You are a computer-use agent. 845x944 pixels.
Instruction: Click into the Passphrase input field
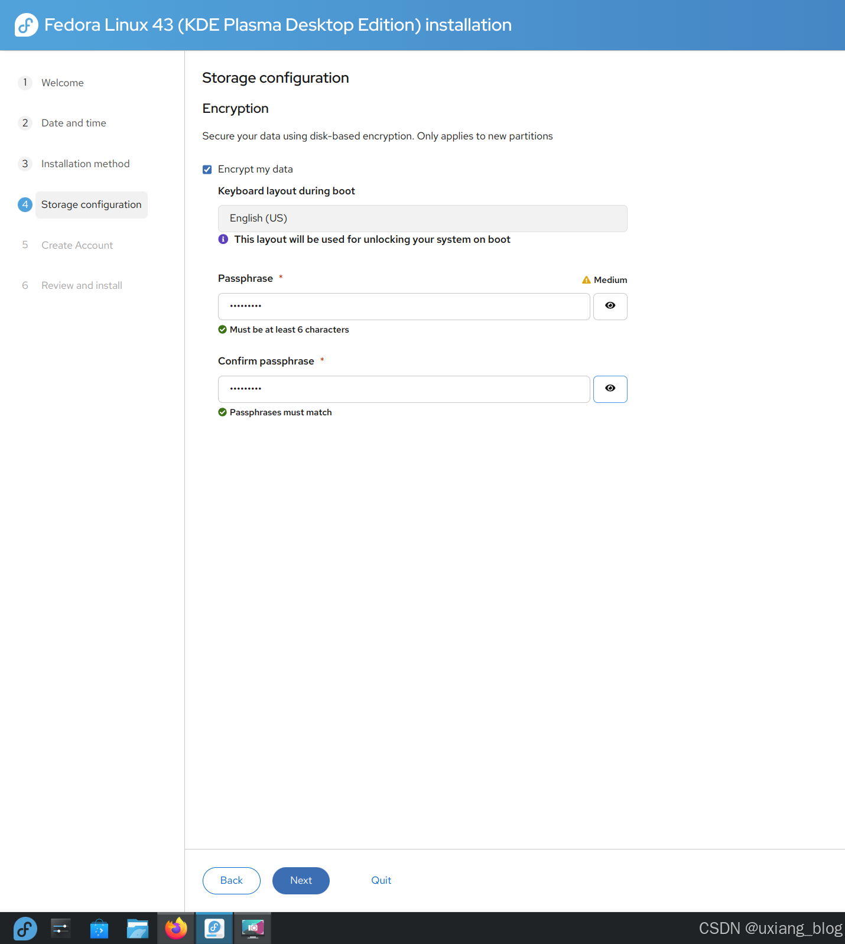coord(404,307)
